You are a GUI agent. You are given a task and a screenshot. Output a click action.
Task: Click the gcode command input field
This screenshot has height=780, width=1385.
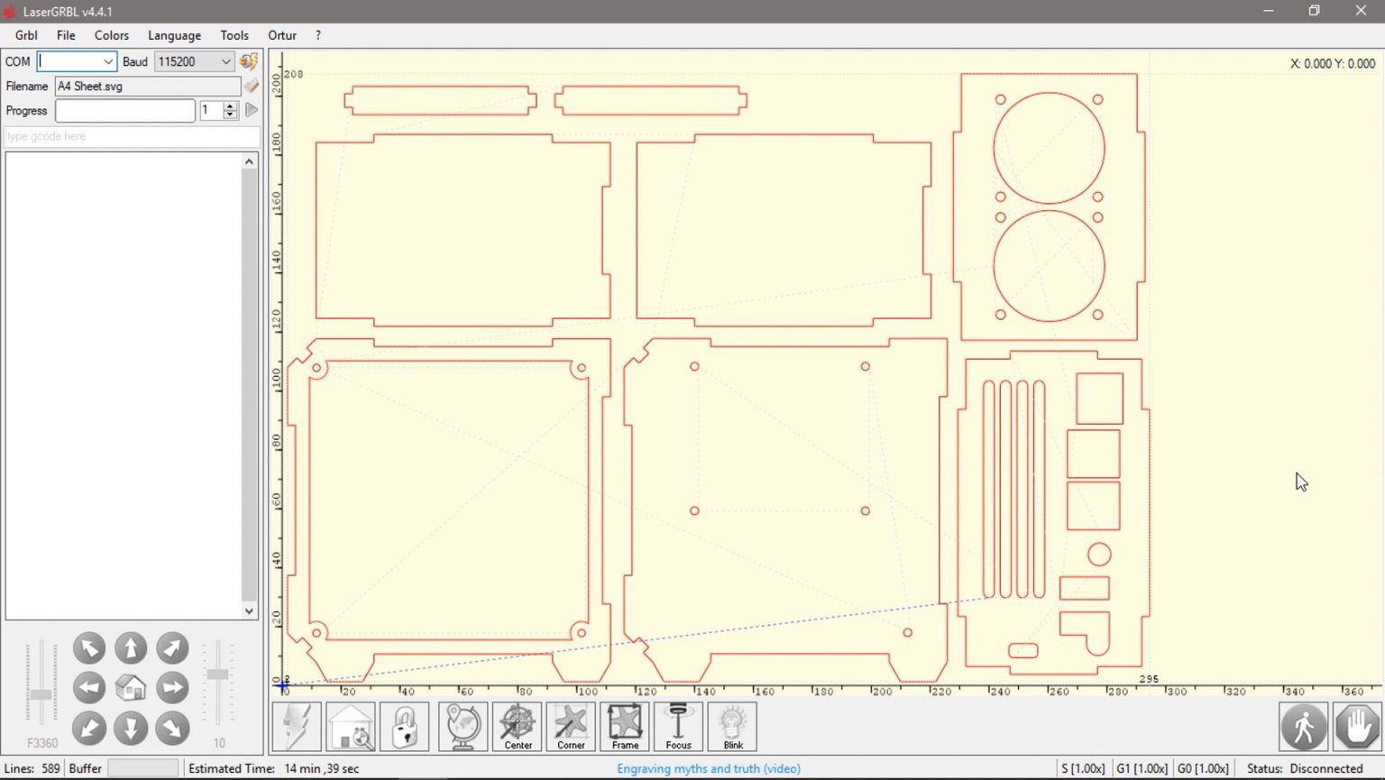click(x=131, y=136)
